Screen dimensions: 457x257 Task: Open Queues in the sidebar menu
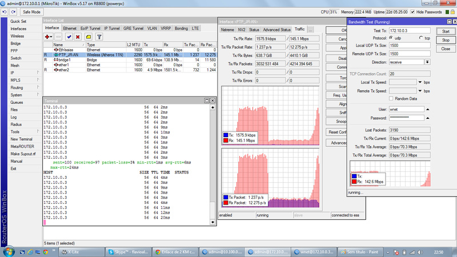[x=17, y=102]
